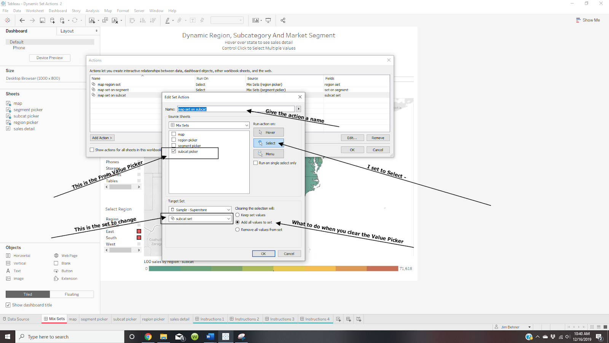Click the Add New Data Source icon
Viewport: 609px width, 343px height.
[x=53, y=20]
